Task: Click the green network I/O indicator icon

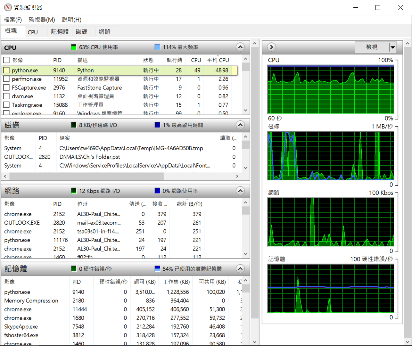Action: [x=74, y=191]
